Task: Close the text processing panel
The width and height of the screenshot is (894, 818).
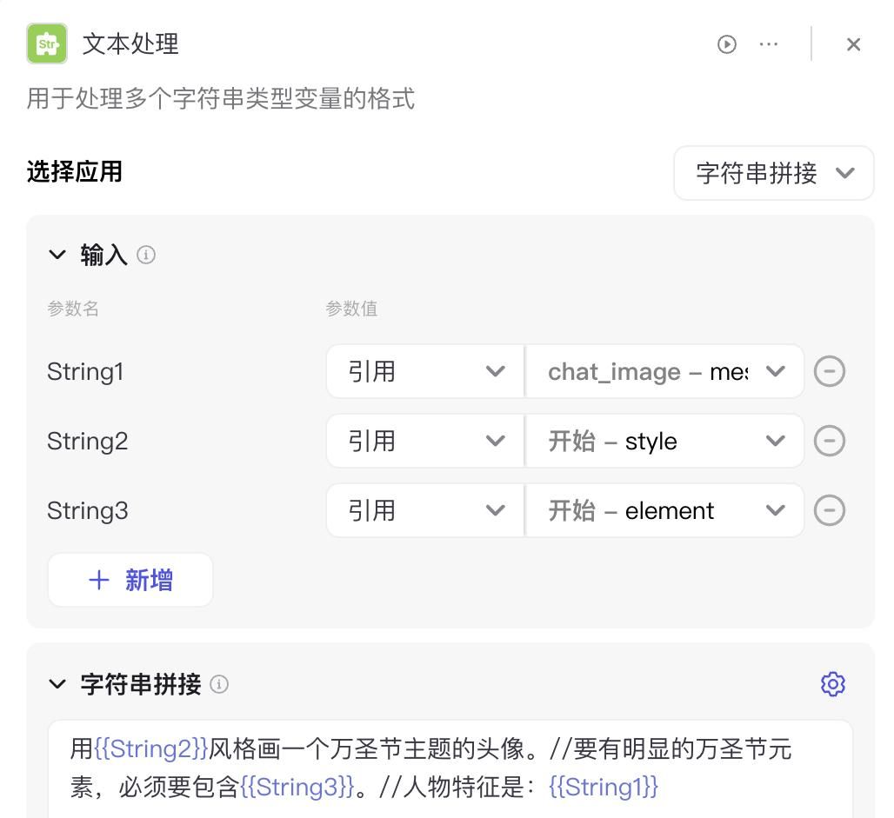Action: (853, 44)
